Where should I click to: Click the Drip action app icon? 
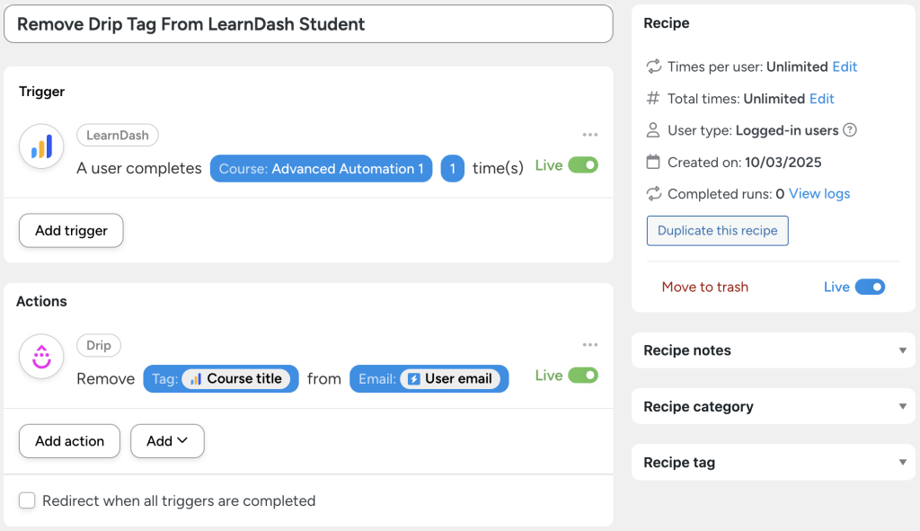click(40, 356)
